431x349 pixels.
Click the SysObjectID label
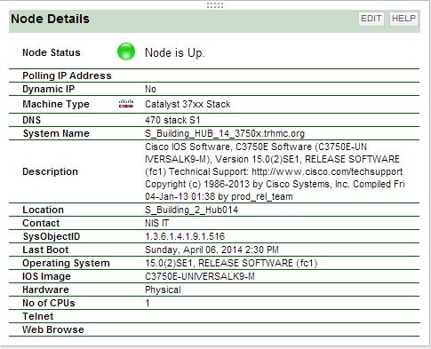52,236
